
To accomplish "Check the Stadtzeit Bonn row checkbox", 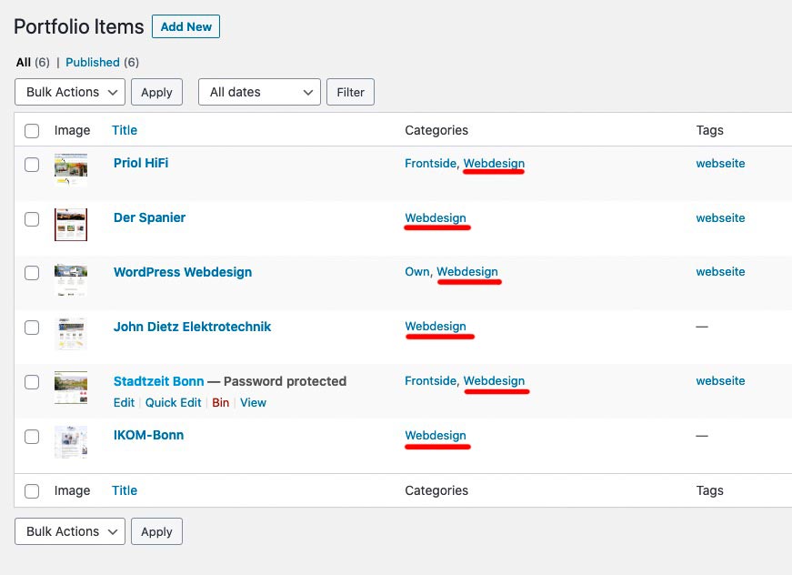I will 32,382.
